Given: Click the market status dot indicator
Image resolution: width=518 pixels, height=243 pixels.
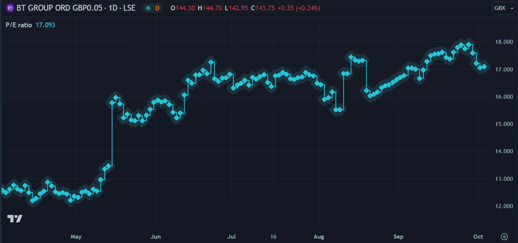Looking at the screenshot, I should tap(148, 8).
